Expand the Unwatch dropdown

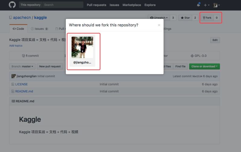tap(159, 18)
